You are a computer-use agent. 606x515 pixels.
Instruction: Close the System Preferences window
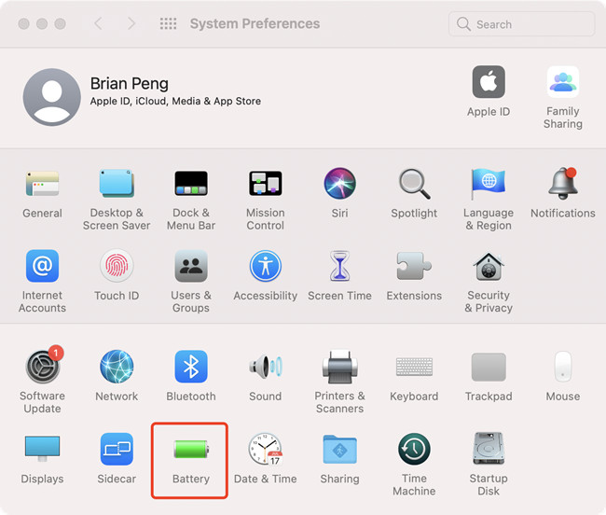click(24, 23)
